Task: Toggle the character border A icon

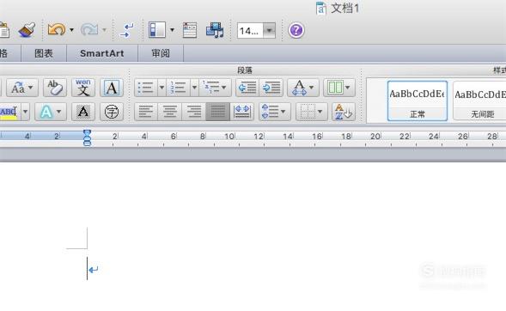Action: point(112,88)
